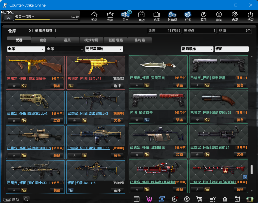Image resolution: width=258 pixels, height=203 pixels.
Task: Open the 公告 announcements speaker icon
Action: pyautogui.click(x=126, y=16)
